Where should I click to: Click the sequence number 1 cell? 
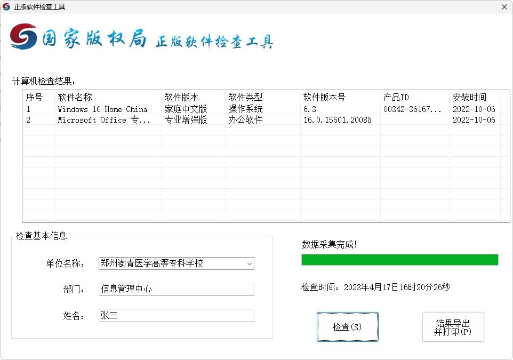28,109
